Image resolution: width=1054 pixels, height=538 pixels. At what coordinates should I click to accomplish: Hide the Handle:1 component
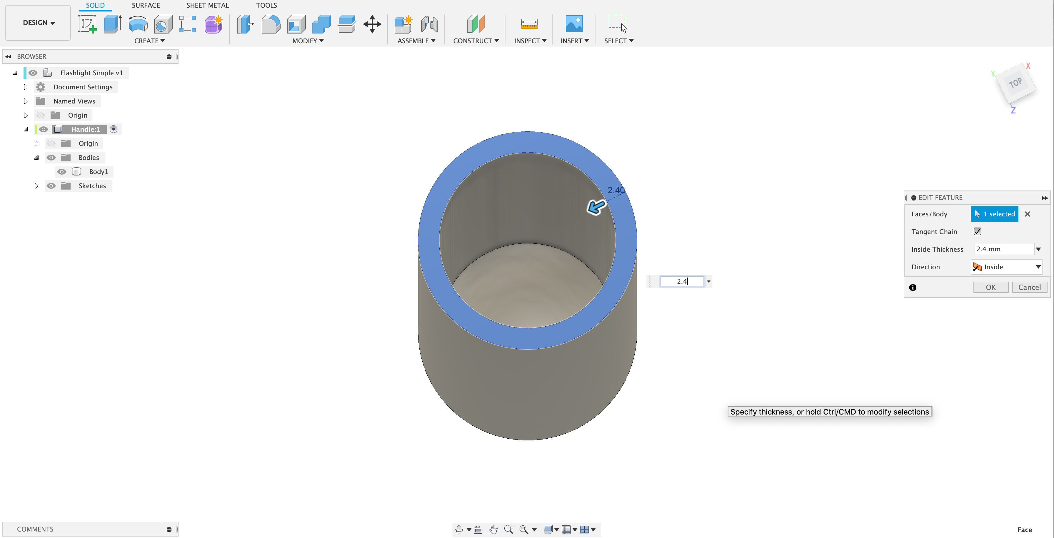[x=43, y=129]
